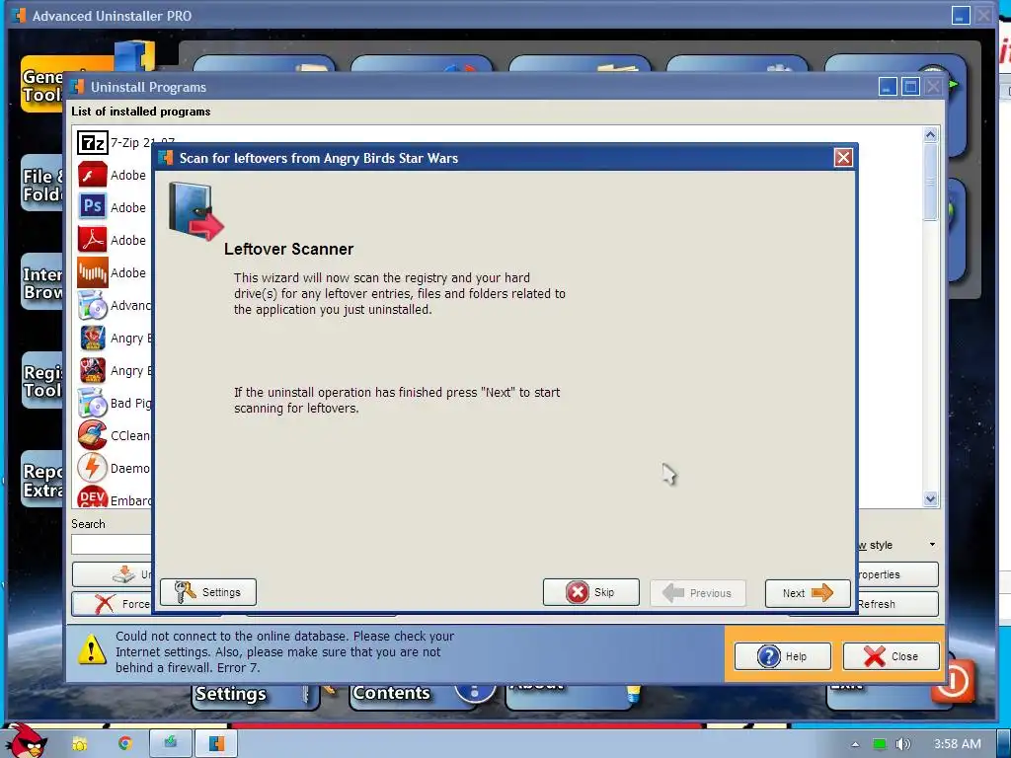
Task: Open the File & Folder tools category
Action: click(x=42, y=185)
